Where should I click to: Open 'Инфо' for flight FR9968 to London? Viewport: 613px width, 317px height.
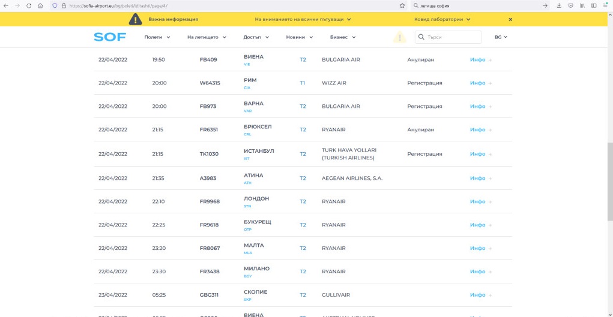[x=480, y=201]
